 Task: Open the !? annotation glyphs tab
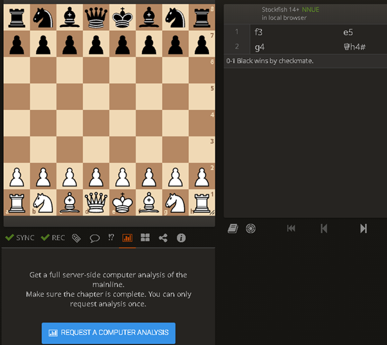[111, 238]
